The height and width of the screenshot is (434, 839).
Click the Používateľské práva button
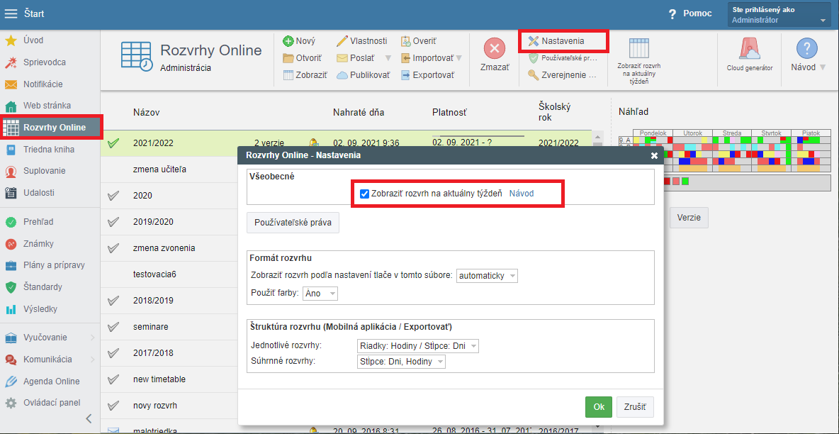[293, 223]
